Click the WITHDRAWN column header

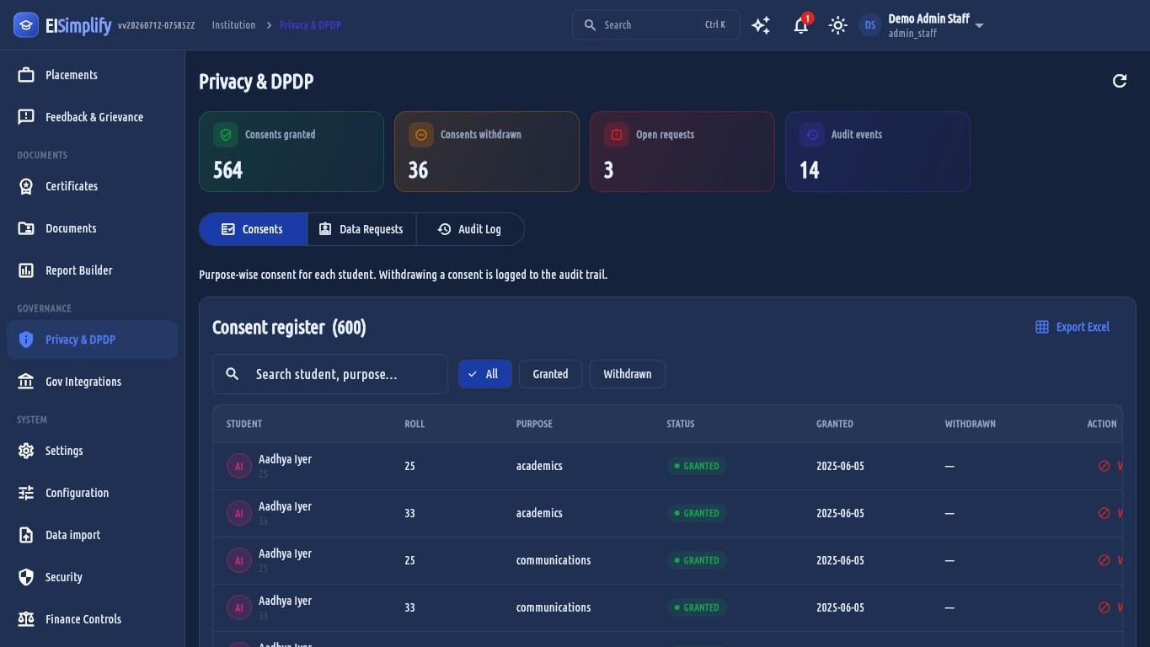971,425
